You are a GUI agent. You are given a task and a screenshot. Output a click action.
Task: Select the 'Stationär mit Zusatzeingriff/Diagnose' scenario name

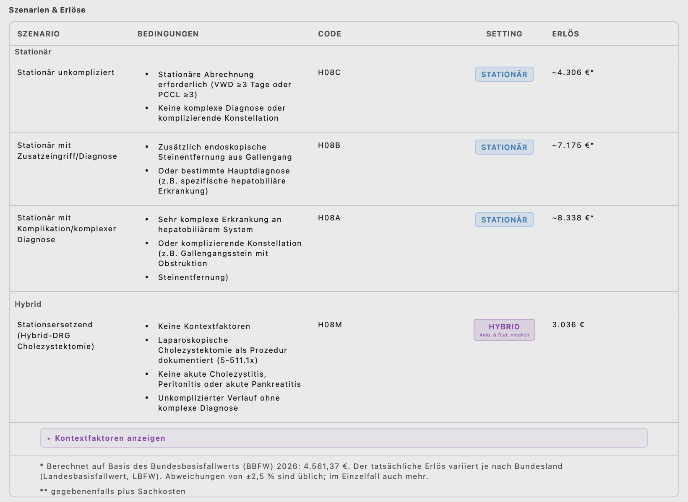point(67,151)
